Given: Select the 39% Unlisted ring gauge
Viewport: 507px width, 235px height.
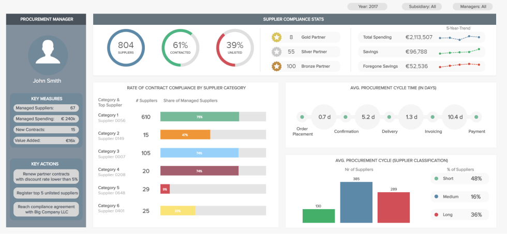Looking at the screenshot, I should click(235, 48).
